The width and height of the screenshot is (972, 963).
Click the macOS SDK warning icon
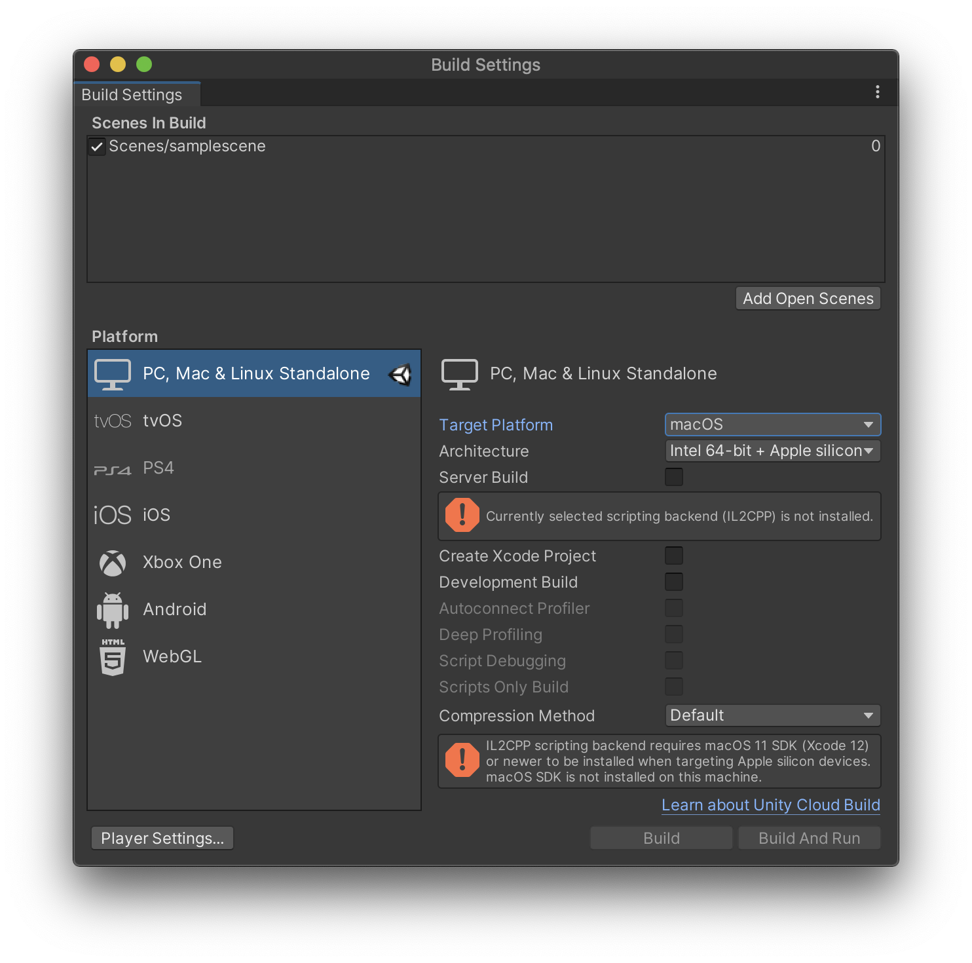462,760
